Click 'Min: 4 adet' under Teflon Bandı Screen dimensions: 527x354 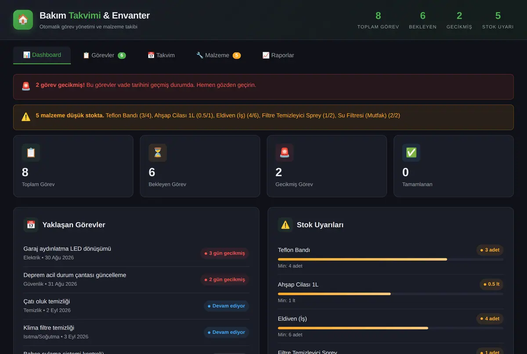(x=290, y=266)
